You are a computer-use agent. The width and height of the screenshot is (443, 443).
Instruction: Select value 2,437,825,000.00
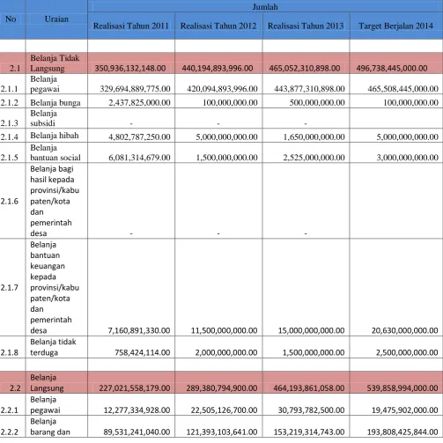(x=139, y=102)
